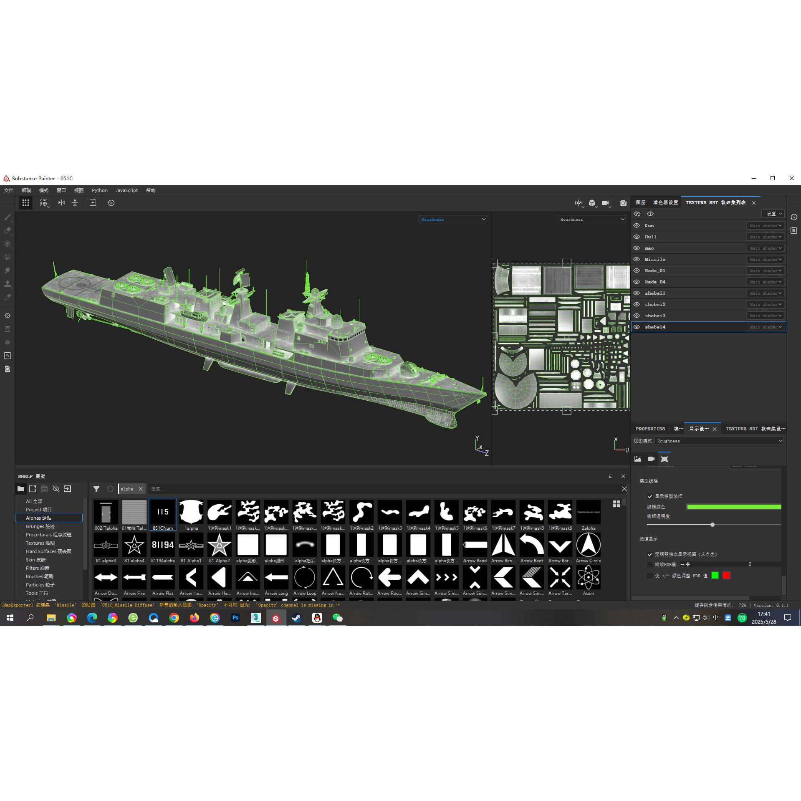Hide the Hull texture set
The width and height of the screenshot is (801, 801).
(x=637, y=237)
